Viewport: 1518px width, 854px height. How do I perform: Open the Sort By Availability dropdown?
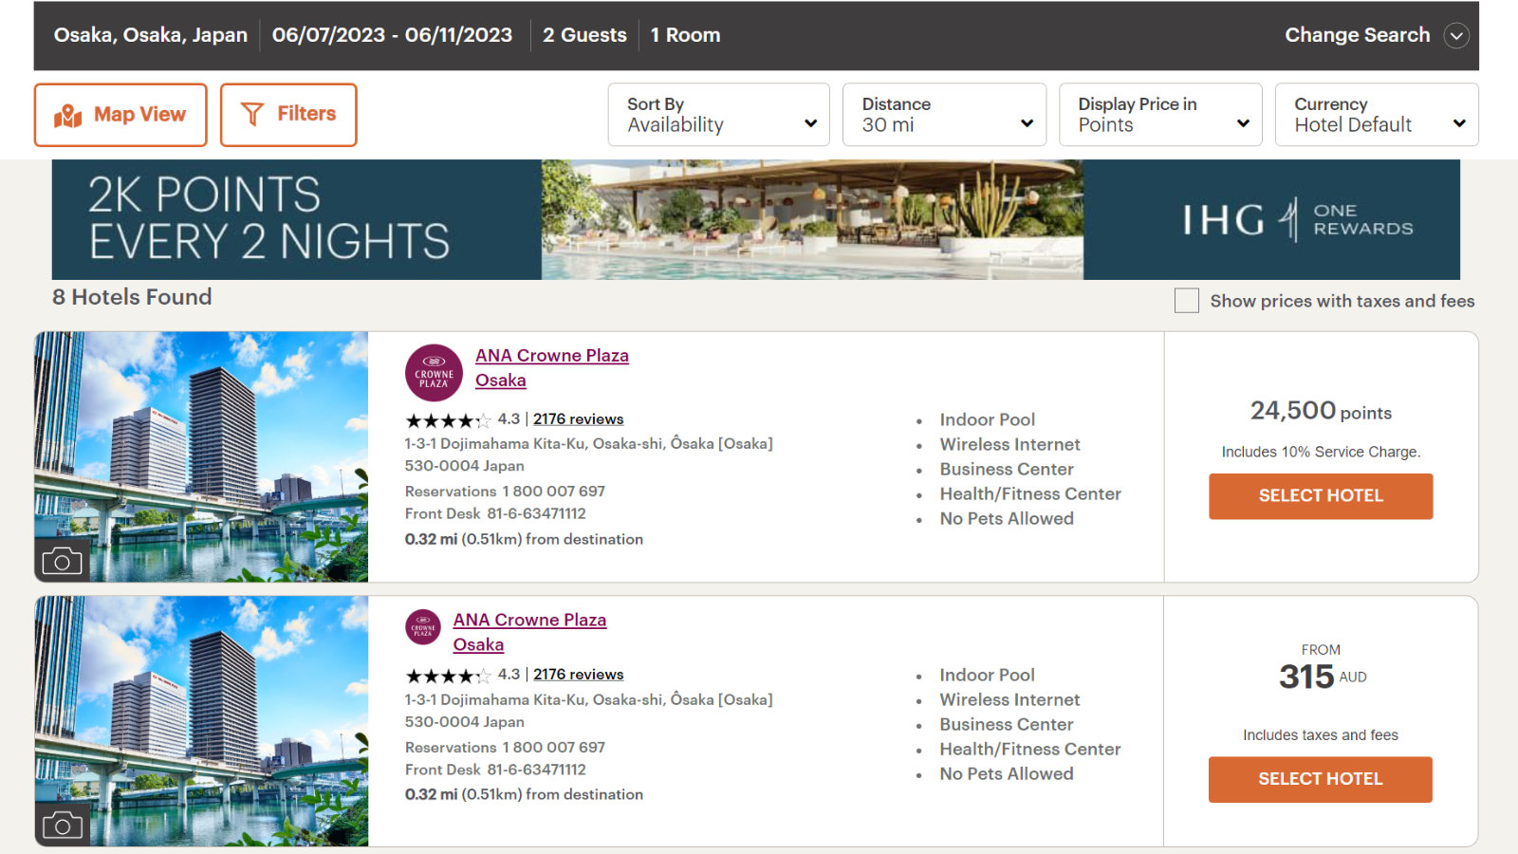click(719, 115)
